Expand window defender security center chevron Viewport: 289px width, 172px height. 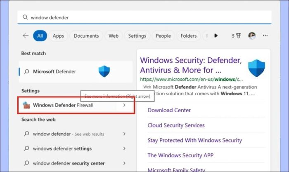coord(124,163)
